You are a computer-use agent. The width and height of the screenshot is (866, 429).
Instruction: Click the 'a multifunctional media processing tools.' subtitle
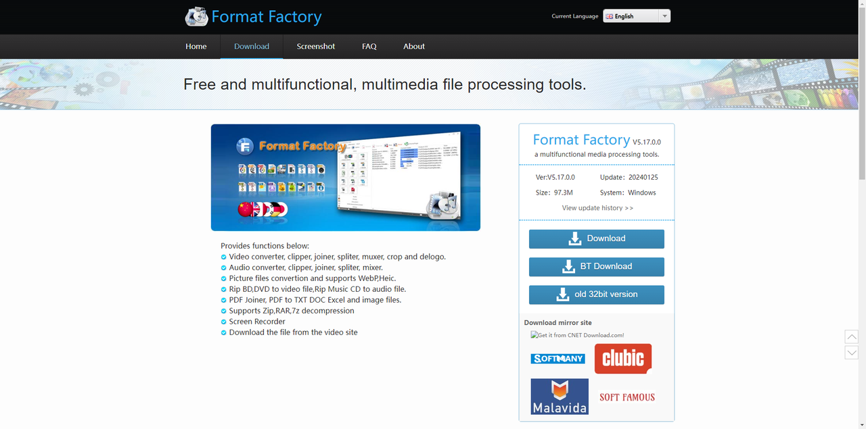(x=597, y=155)
